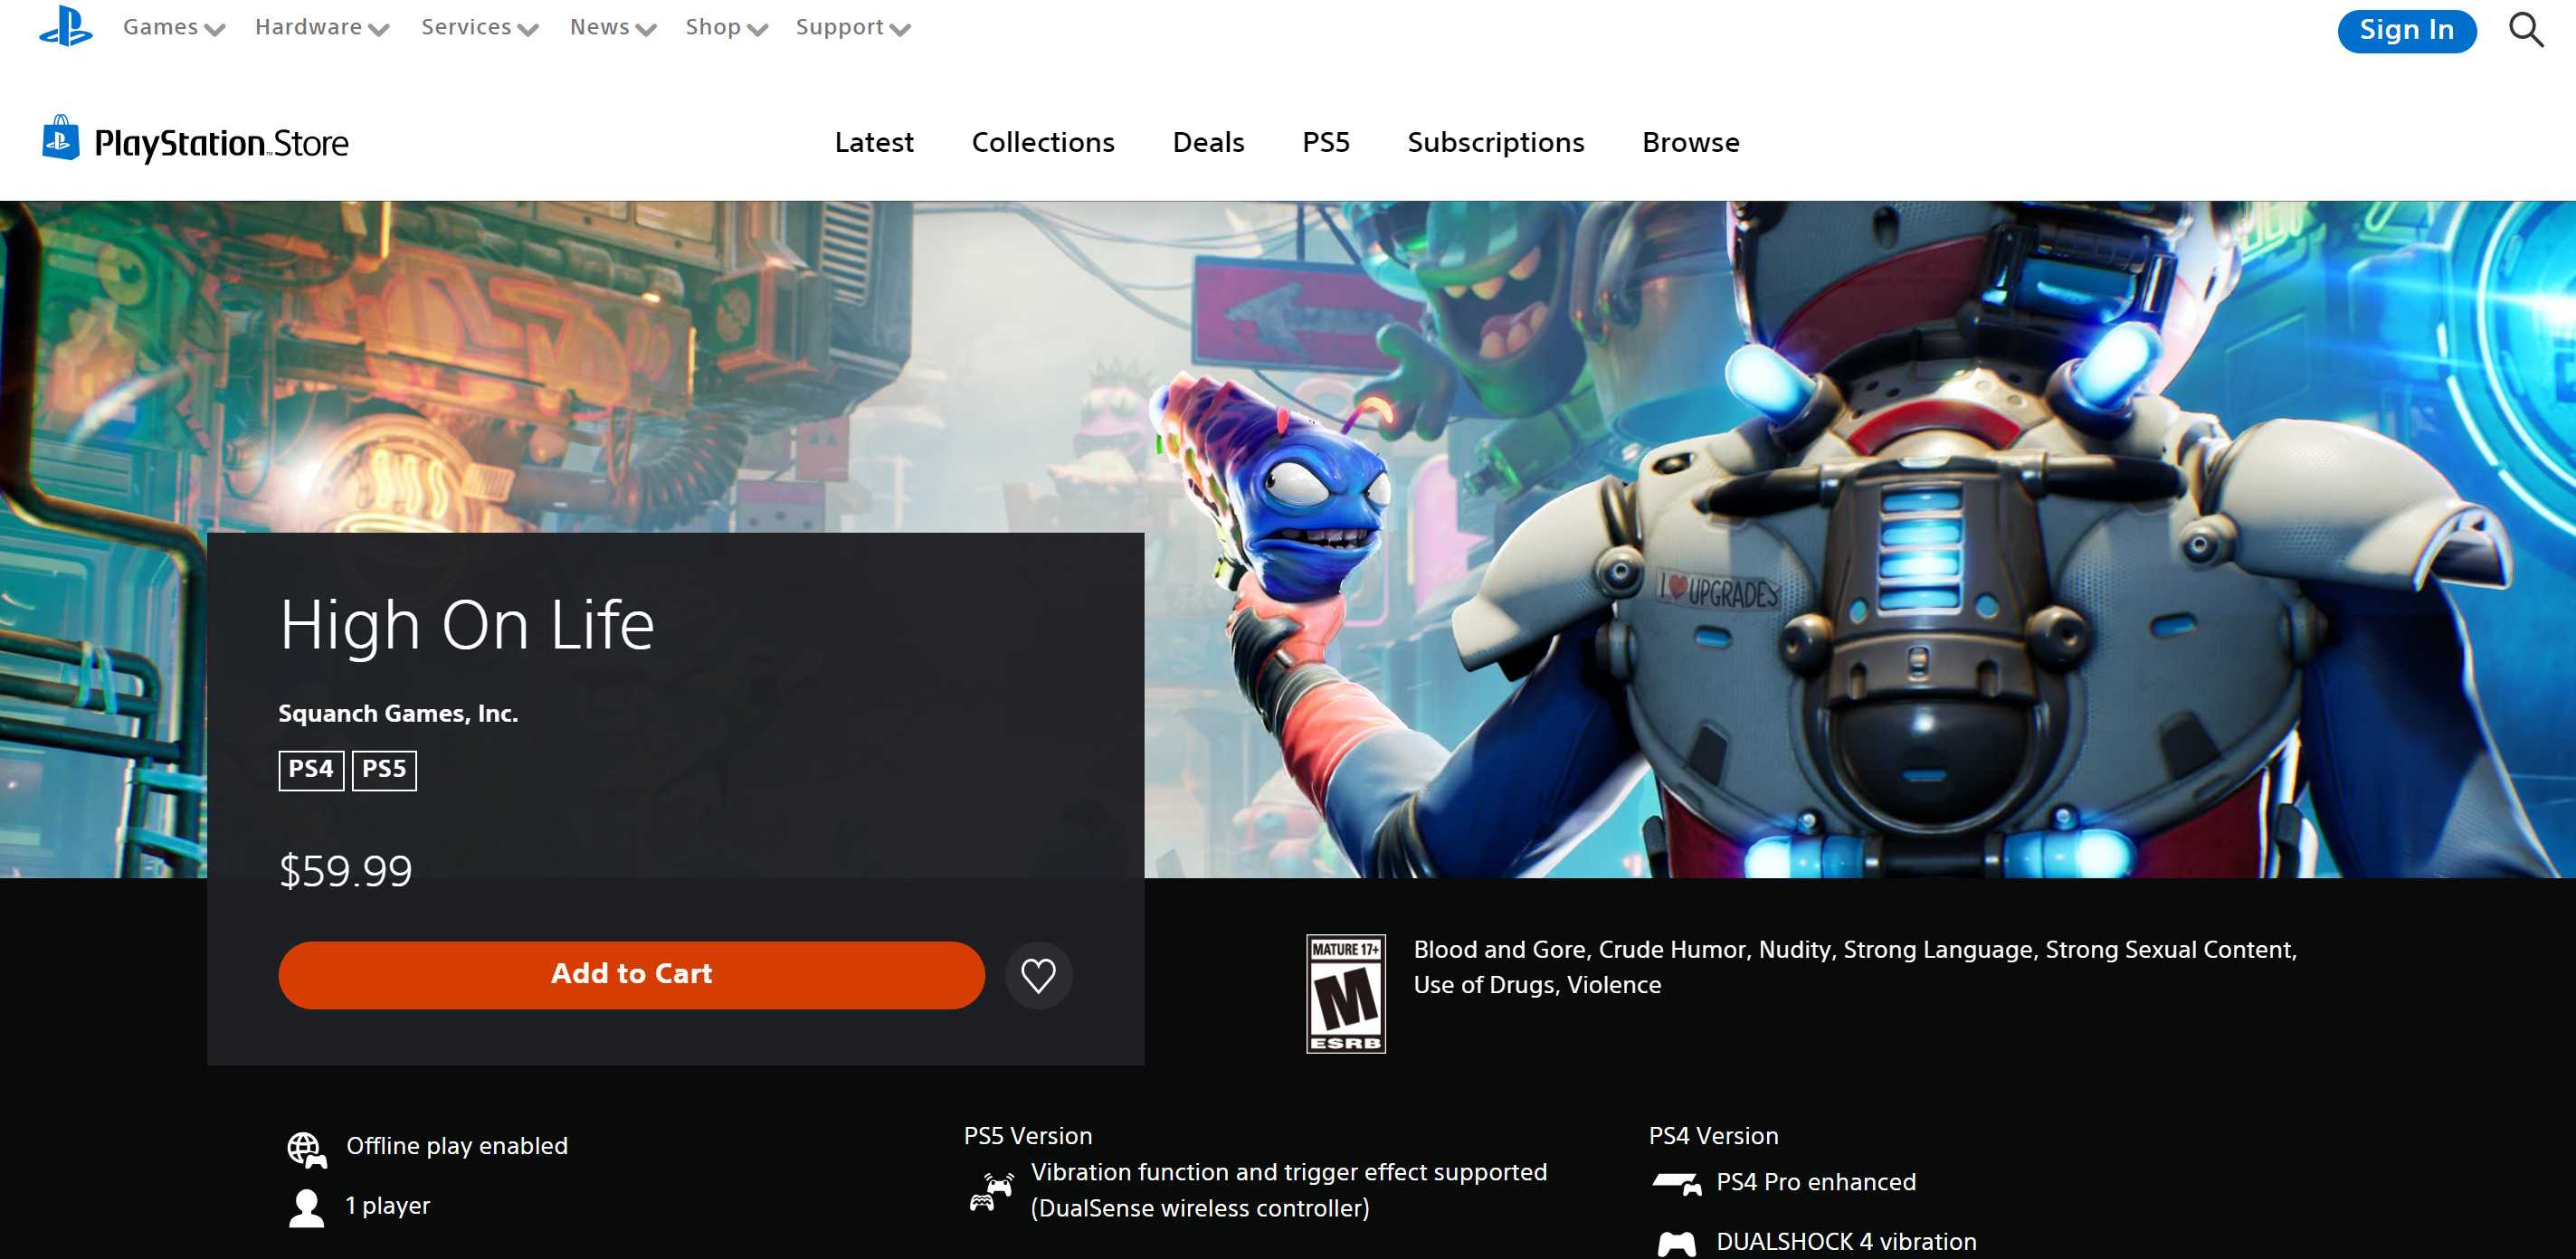The height and width of the screenshot is (1259, 2576).
Task: Click the Squanch Games, Inc. publisher name
Action: coord(398,714)
